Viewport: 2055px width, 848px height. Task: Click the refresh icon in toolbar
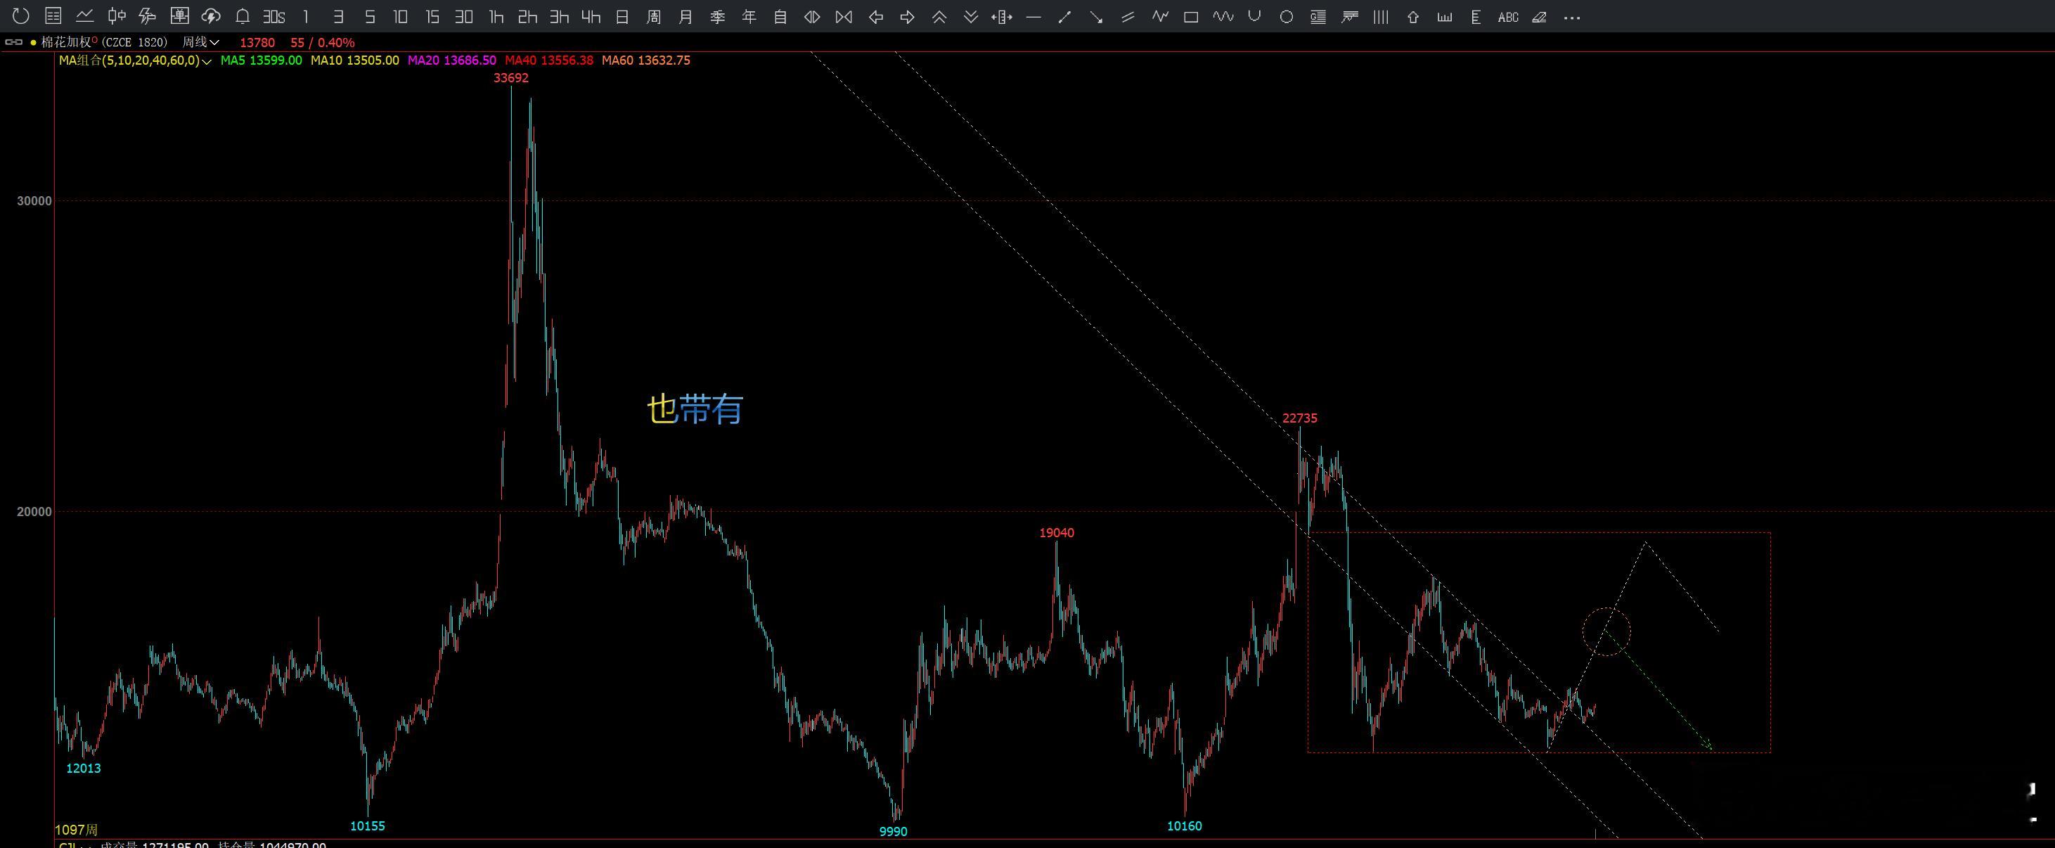pyautogui.click(x=21, y=16)
